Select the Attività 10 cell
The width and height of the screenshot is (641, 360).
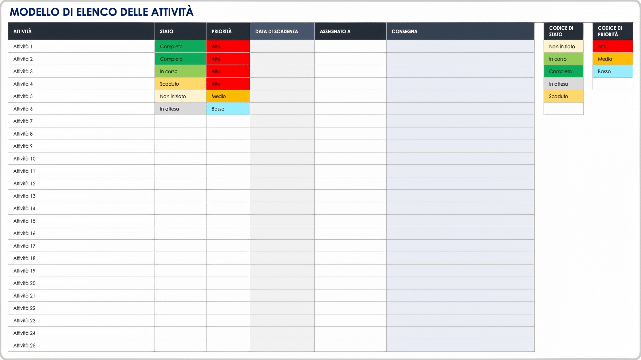[x=81, y=159]
